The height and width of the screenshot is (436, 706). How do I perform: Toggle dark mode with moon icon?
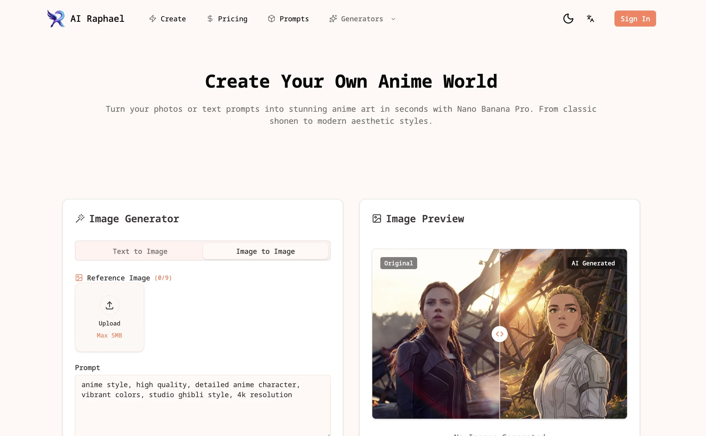(568, 19)
